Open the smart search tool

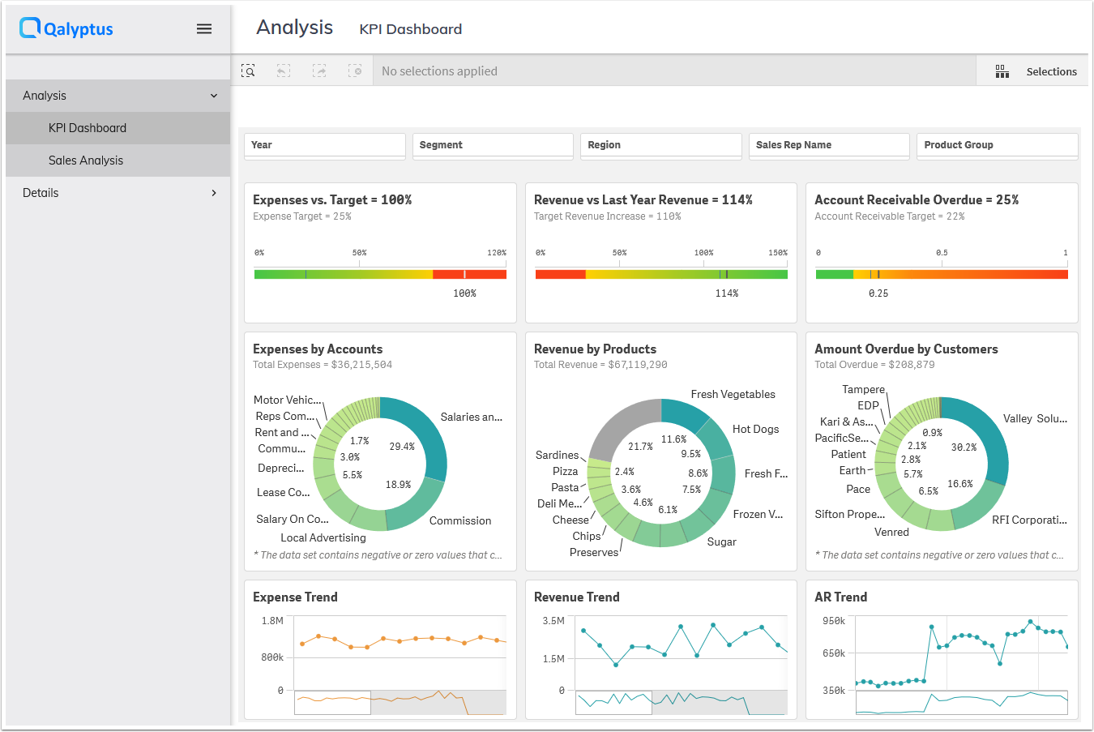point(249,71)
